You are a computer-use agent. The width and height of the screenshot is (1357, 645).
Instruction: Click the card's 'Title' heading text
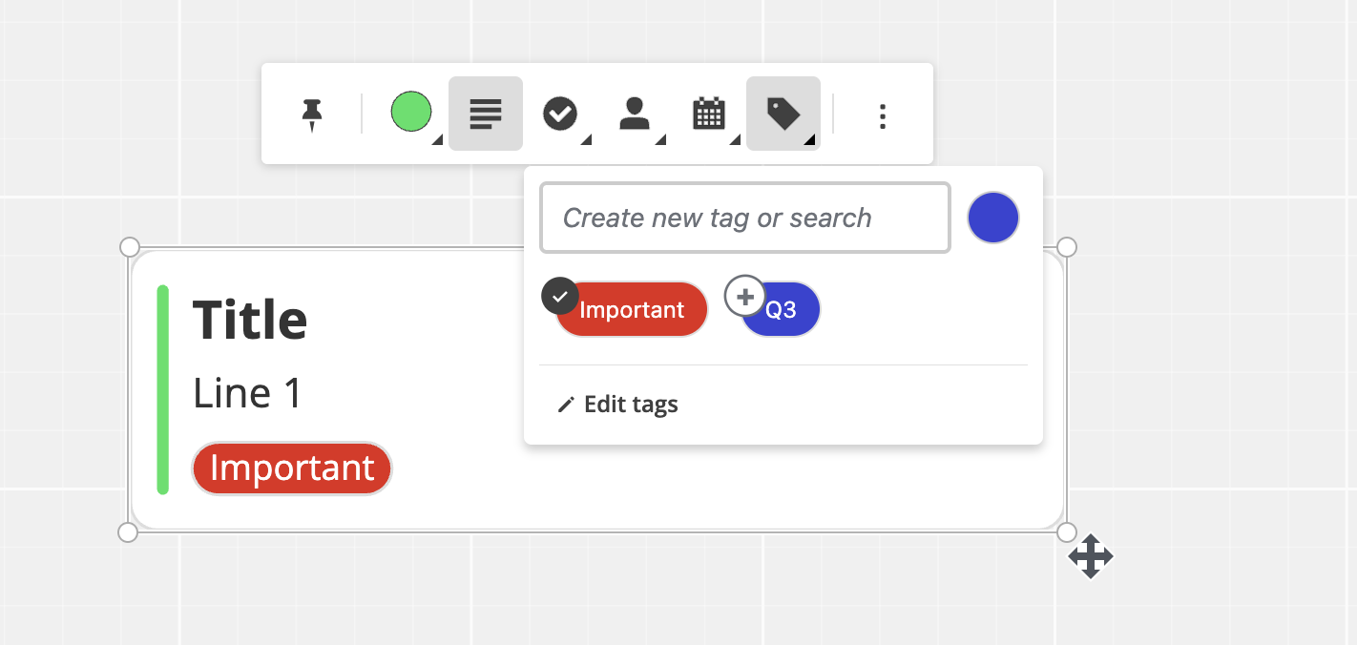(x=250, y=320)
